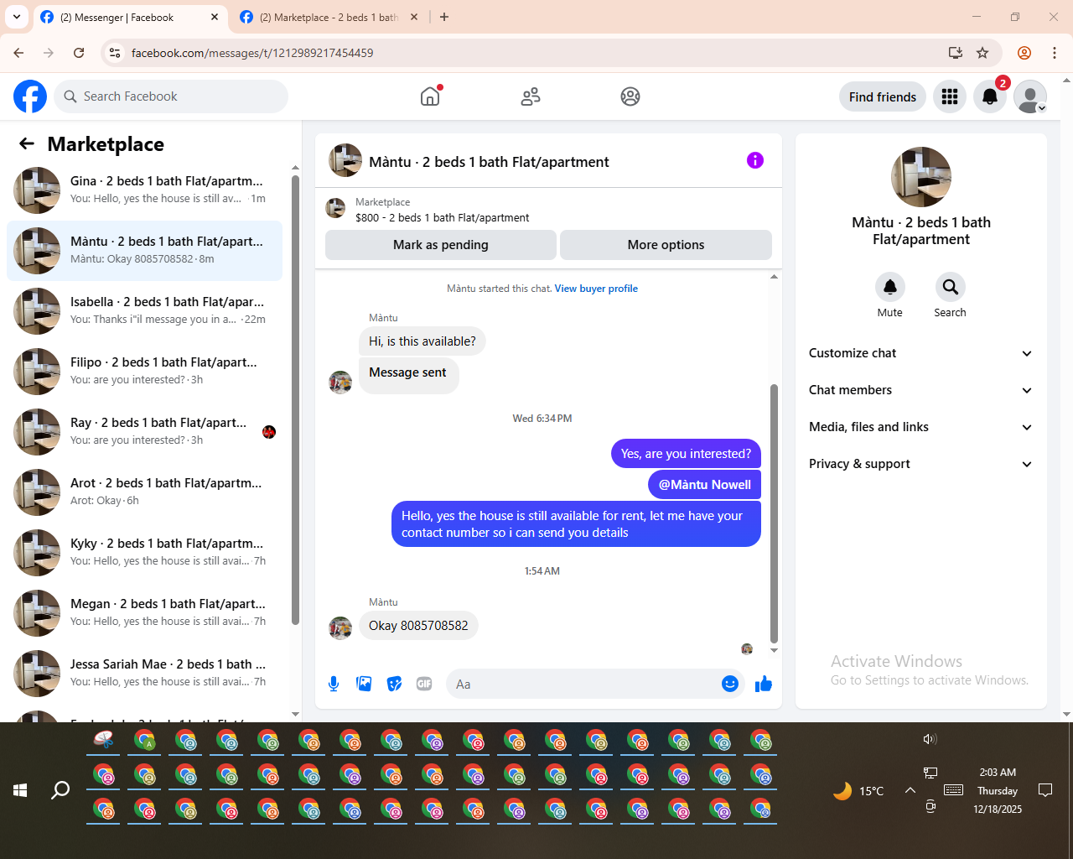1073x859 pixels.
Task: Open the Friends icon in top navigation
Action: tap(531, 96)
